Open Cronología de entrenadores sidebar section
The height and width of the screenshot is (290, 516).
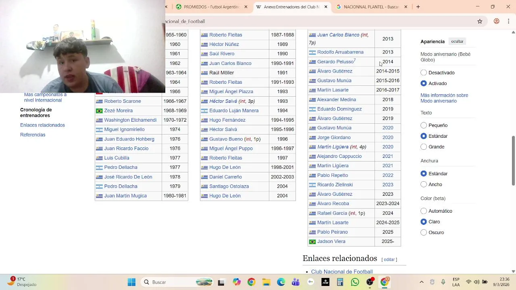point(36,113)
